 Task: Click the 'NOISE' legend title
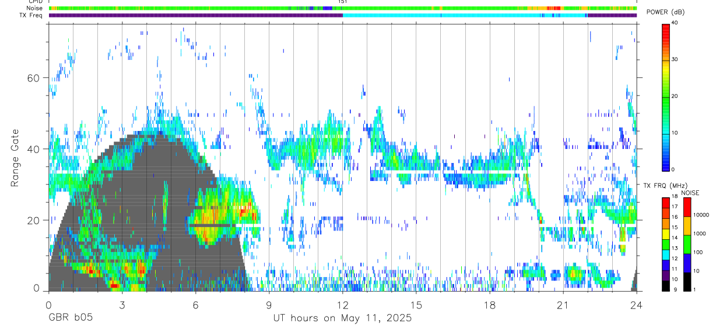690,193
